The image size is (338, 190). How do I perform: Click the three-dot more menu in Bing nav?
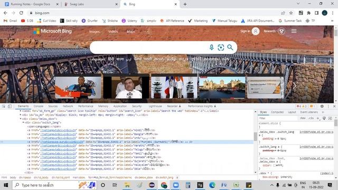point(146,32)
